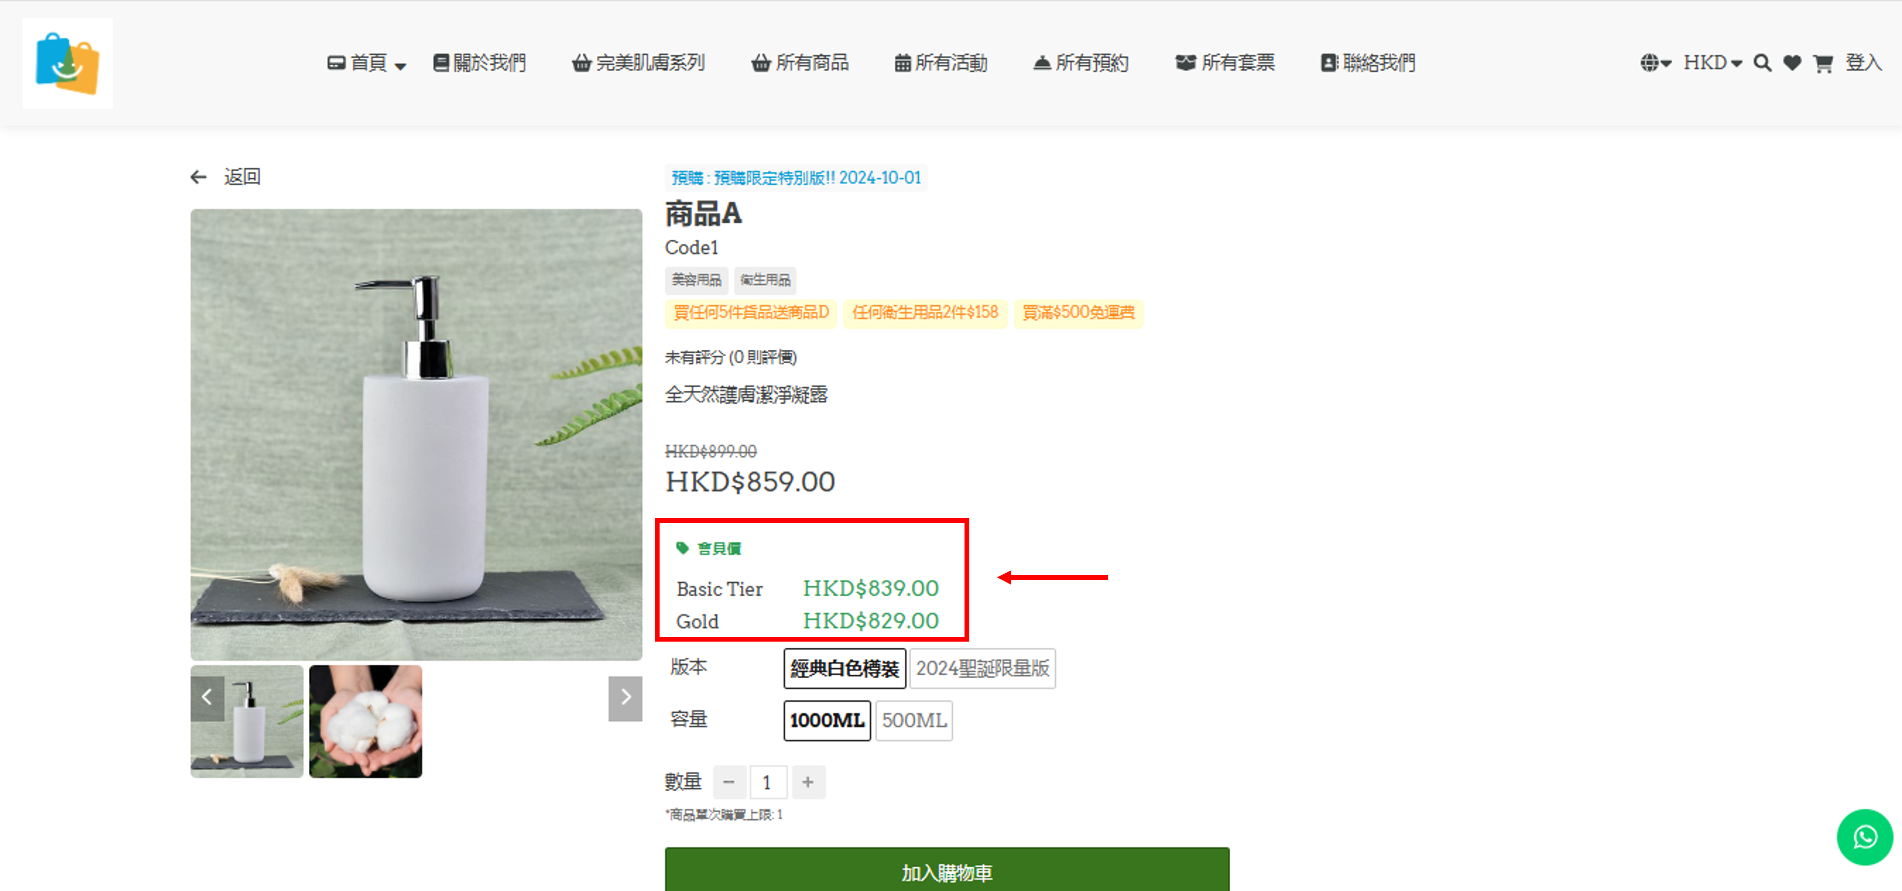
Task: Show previous thumbnail with left chevron
Action: (207, 698)
